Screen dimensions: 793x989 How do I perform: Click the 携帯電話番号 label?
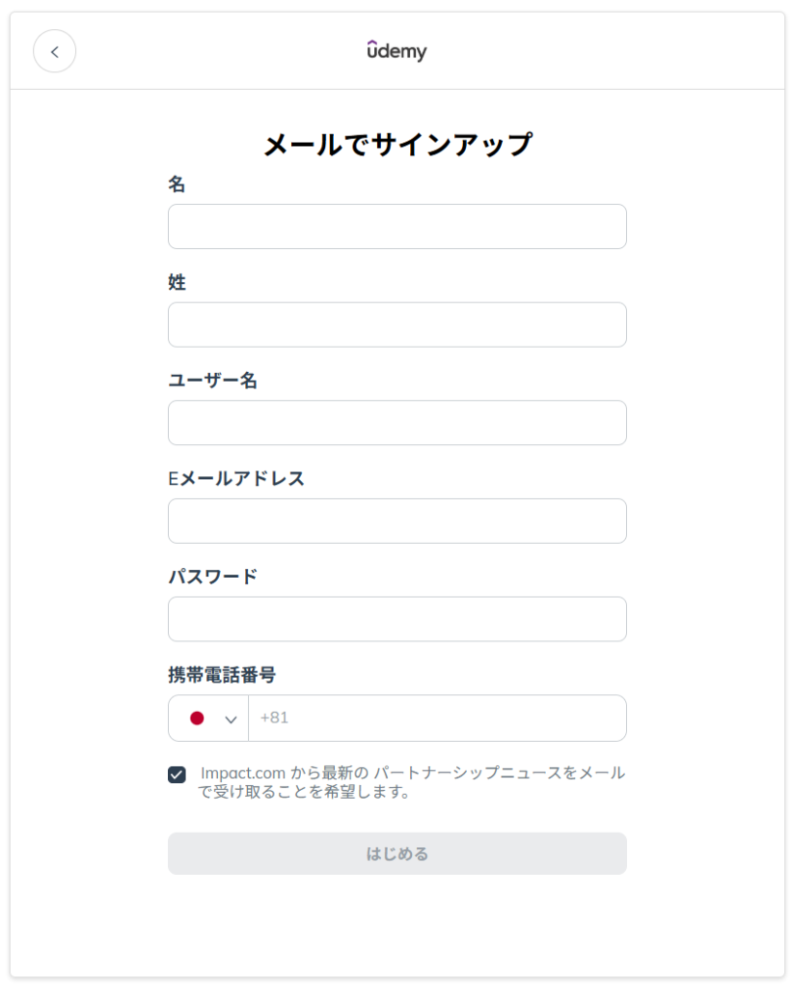click(x=222, y=675)
